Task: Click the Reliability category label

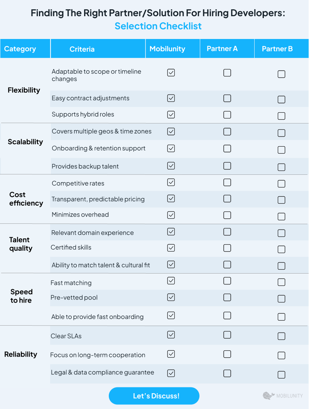Action: pos(21,354)
